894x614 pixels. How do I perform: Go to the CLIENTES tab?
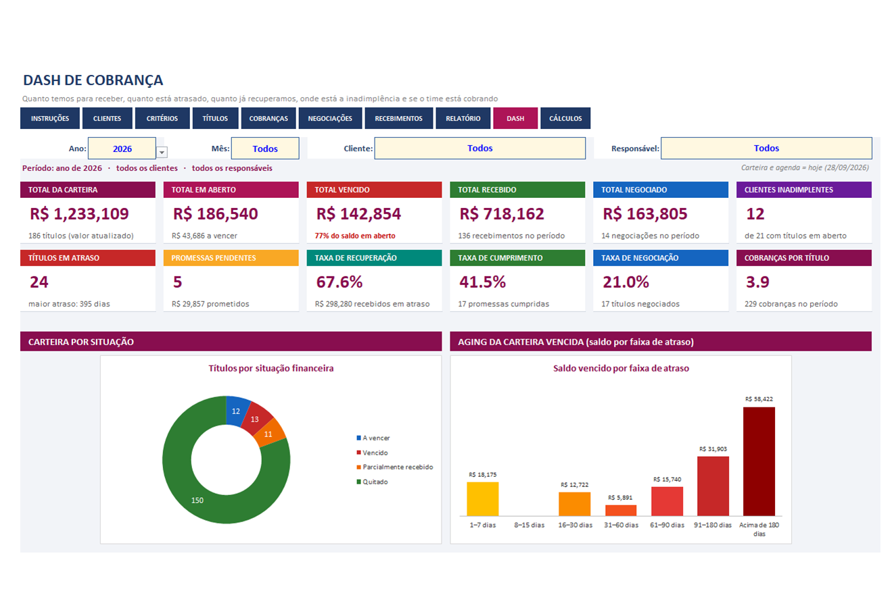107,118
